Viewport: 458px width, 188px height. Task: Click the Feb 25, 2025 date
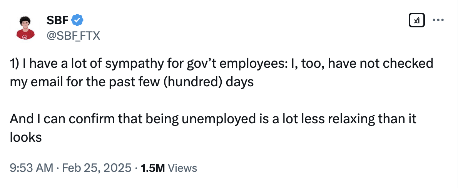(97, 168)
